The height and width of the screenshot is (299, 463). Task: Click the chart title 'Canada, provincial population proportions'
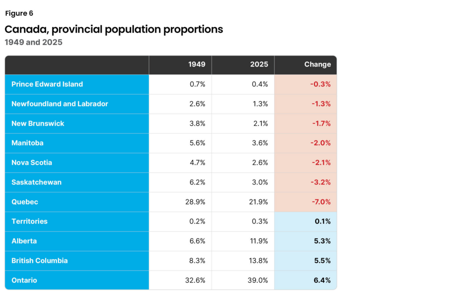click(x=114, y=29)
